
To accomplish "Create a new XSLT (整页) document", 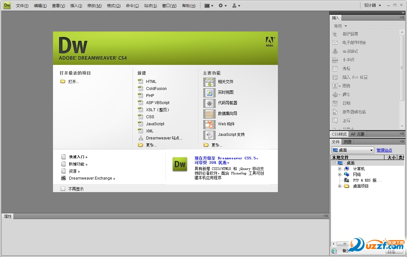I will click(x=157, y=110).
